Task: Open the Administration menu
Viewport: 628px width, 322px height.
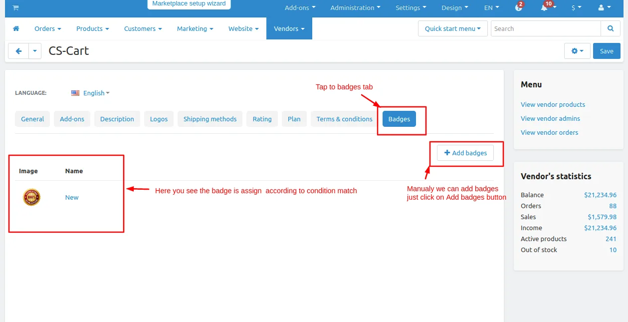Action: pyautogui.click(x=355, y=8)
